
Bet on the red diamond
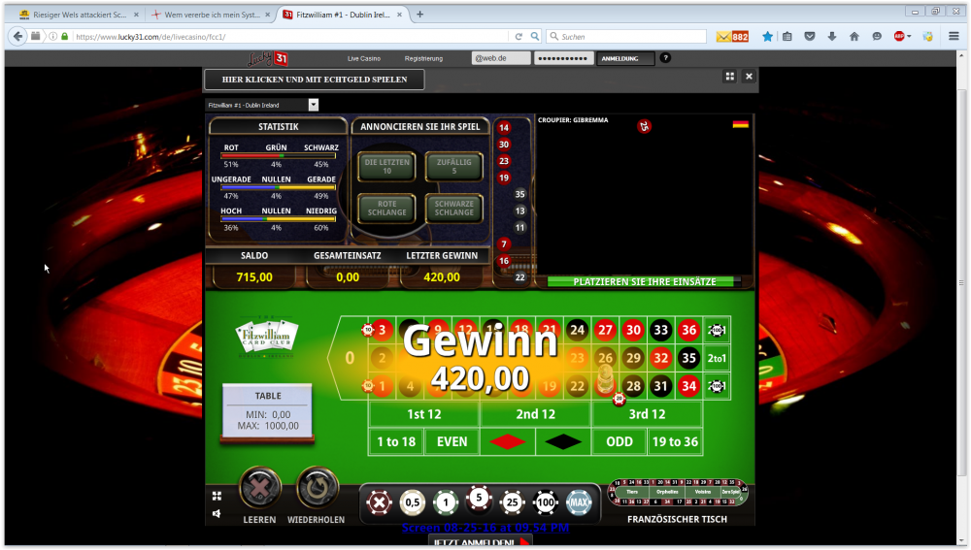tap(508, 441)
